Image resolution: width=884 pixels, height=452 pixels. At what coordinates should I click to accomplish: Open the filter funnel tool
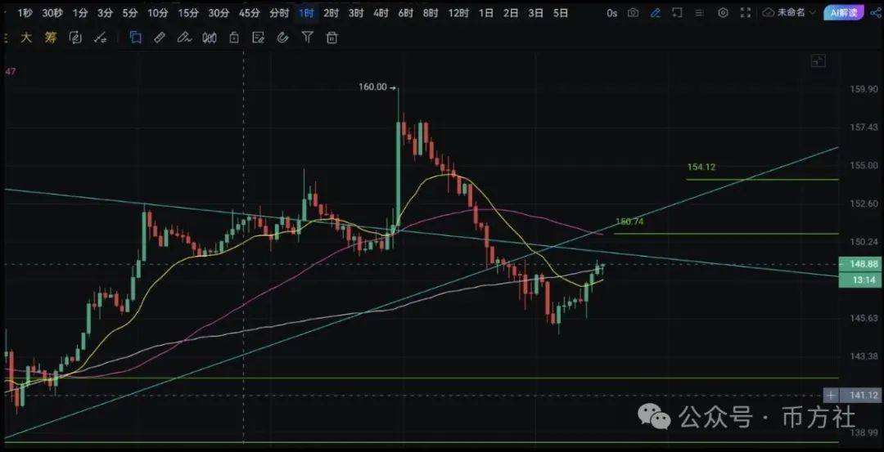pyautogui.click(x=307, y=38)
